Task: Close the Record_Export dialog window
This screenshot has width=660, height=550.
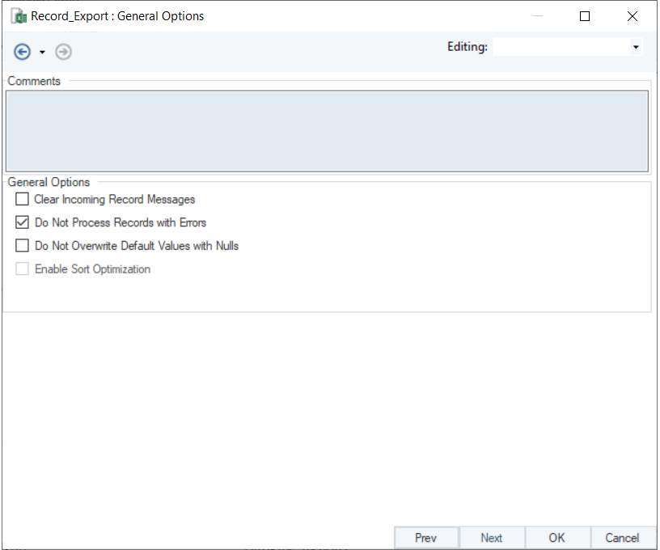Action: point(632,16)
